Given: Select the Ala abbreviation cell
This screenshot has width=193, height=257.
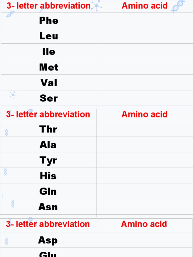Looking at the screenshot, I should pyautogui.click(x=48, y=145).
